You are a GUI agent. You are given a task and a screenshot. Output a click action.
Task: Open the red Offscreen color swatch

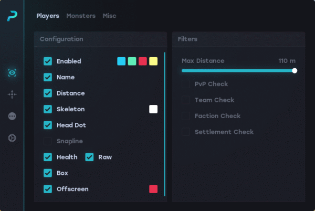coord(153,189)
